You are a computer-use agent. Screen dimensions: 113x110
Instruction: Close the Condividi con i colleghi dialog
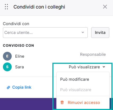105,7
